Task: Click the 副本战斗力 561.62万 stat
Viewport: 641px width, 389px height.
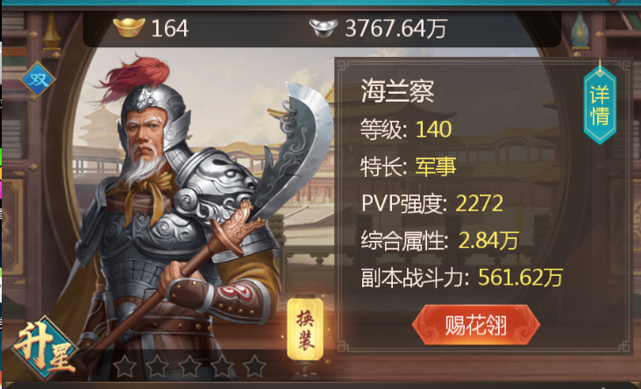Action: point(461,277)
